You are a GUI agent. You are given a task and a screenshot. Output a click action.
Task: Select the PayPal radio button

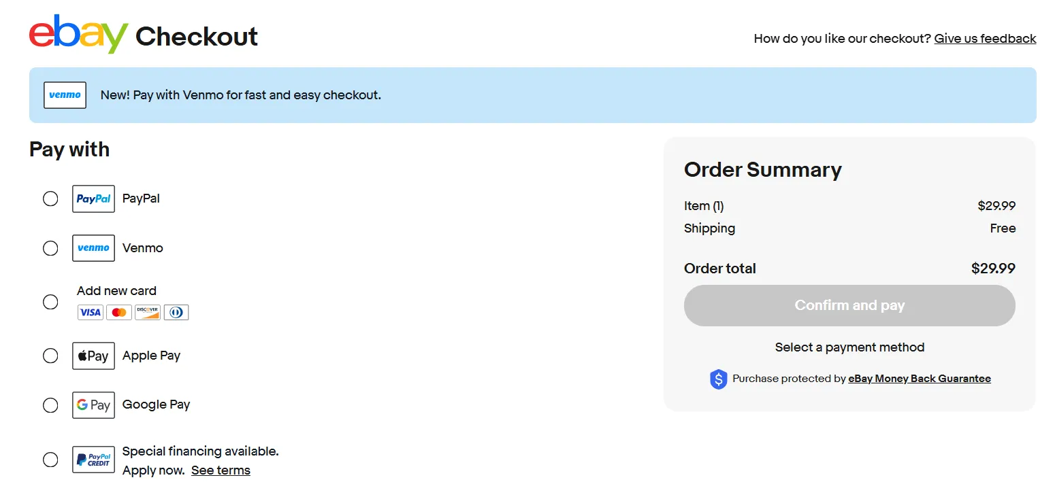coord(50,199)
